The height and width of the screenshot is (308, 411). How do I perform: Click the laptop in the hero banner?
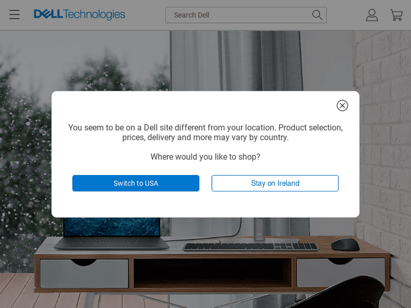(x=112, y=233)
